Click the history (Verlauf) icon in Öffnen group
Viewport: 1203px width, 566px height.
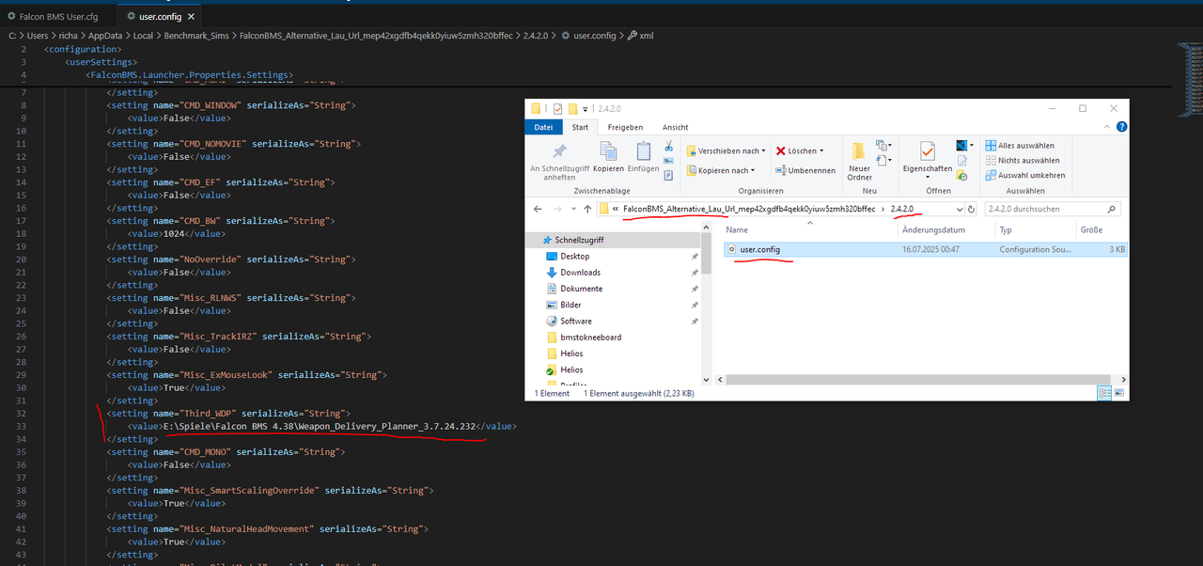tap(962, 175)
